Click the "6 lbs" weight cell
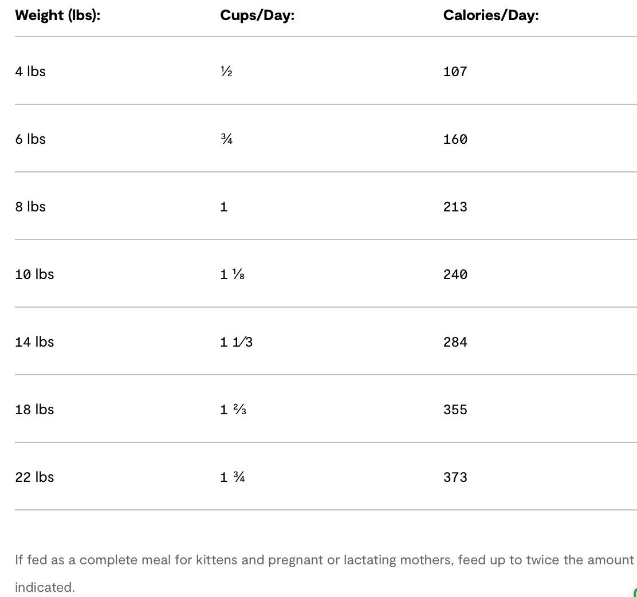The width and height of the screenshot is (637, 597). pos(30,139)
